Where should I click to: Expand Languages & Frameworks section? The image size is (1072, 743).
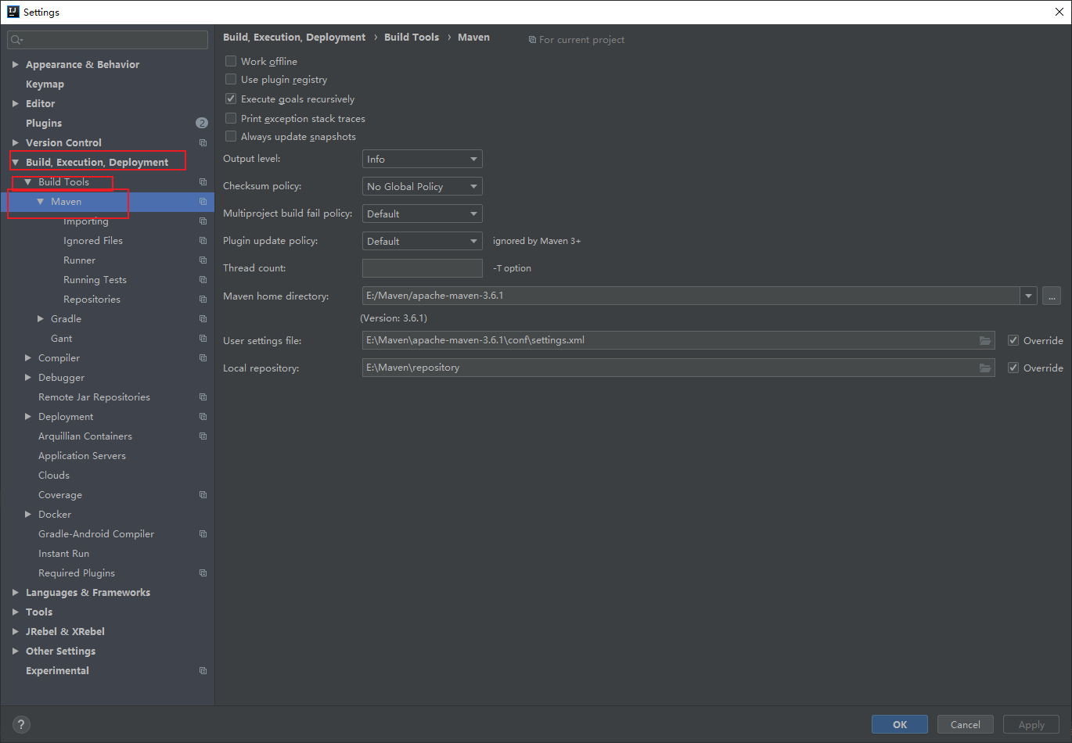15,593
